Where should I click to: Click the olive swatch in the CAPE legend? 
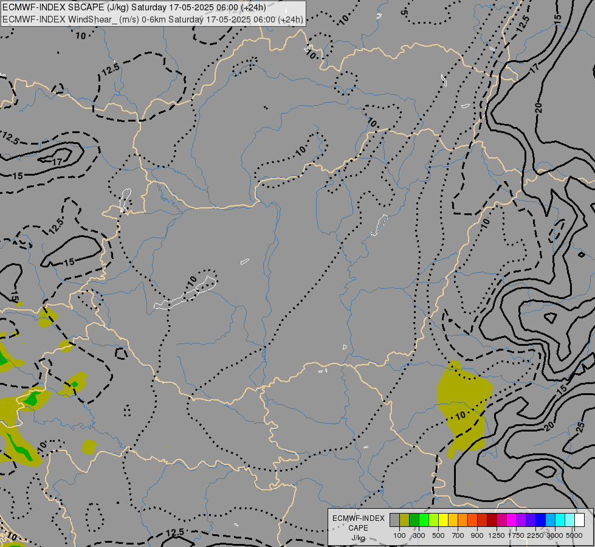(x=405, y=520)
